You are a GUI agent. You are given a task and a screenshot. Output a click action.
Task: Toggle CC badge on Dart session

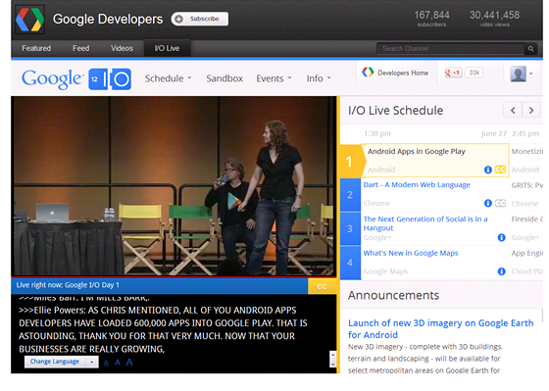pos(500,204)
